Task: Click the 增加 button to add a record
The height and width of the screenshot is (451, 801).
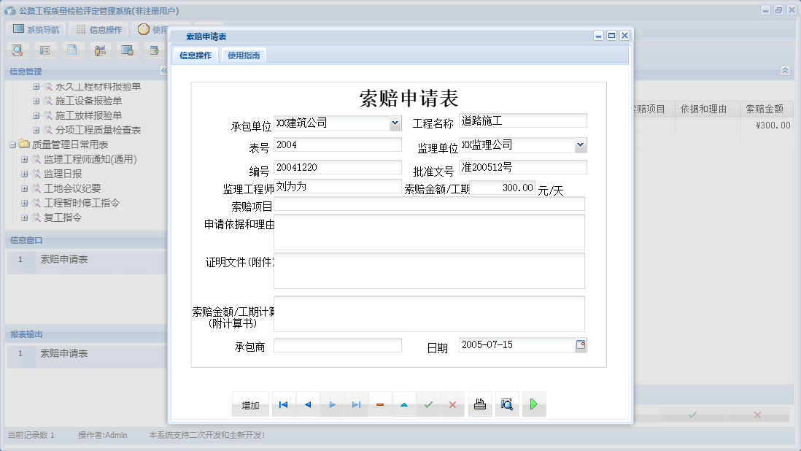Action: click(x=250, y=404)
